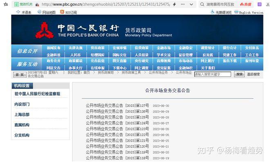Open the 宏观审慎 menu item
Screen dimensions: 270x162
pos(119,48)
